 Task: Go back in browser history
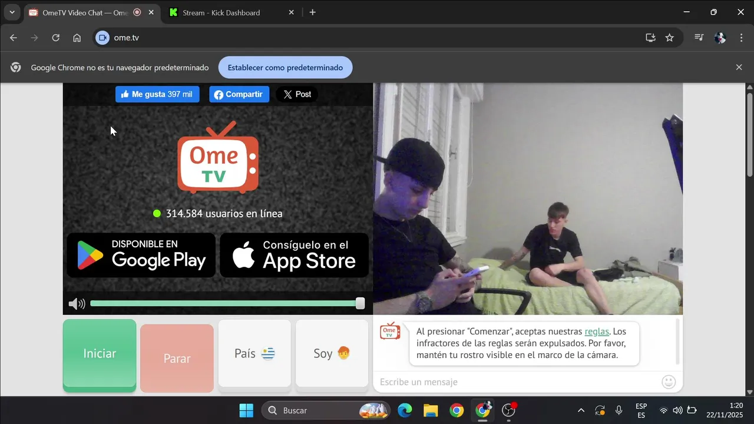pyautogui.click(x=14, y=38)
